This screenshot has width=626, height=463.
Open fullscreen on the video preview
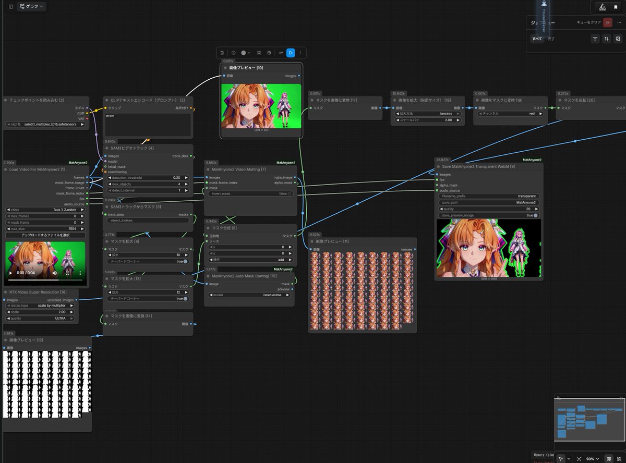68,273
